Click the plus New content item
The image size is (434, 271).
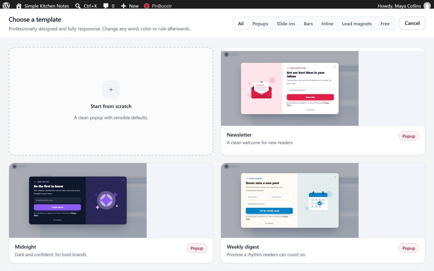130,6
